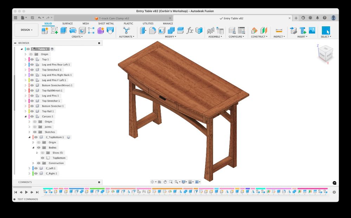The height and width of the screenshot is (218, 351).
Task: Switch to the PLASTIC tab
Action: (128, 24)
